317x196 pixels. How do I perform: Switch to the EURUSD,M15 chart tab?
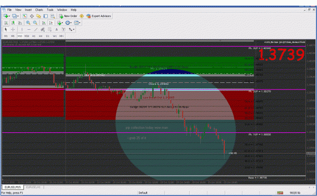[x=13, y=187]
